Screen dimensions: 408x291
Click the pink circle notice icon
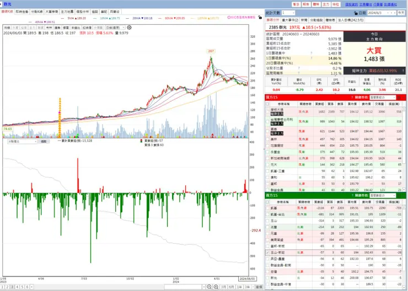click(x=229, y=18)
